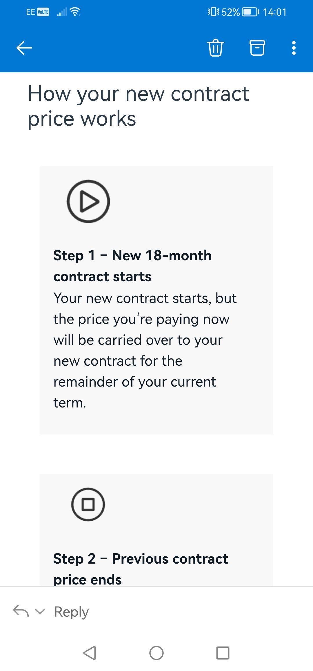313x671 pixels.
Task: Archive this email using box icon
Action: 257,48
